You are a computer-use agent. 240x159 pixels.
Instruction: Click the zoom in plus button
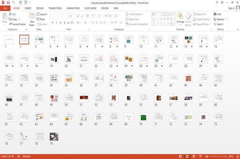(226, 156)
